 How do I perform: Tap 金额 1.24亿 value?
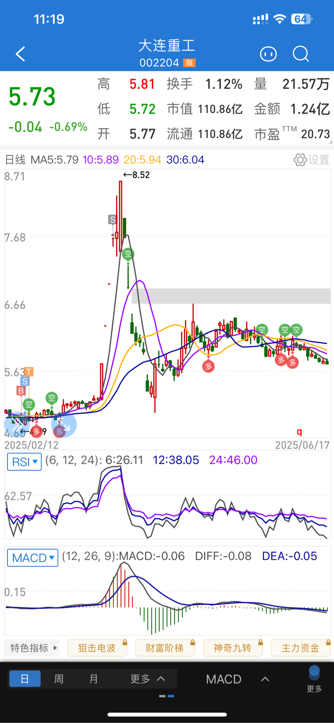[x=310, y=109]
